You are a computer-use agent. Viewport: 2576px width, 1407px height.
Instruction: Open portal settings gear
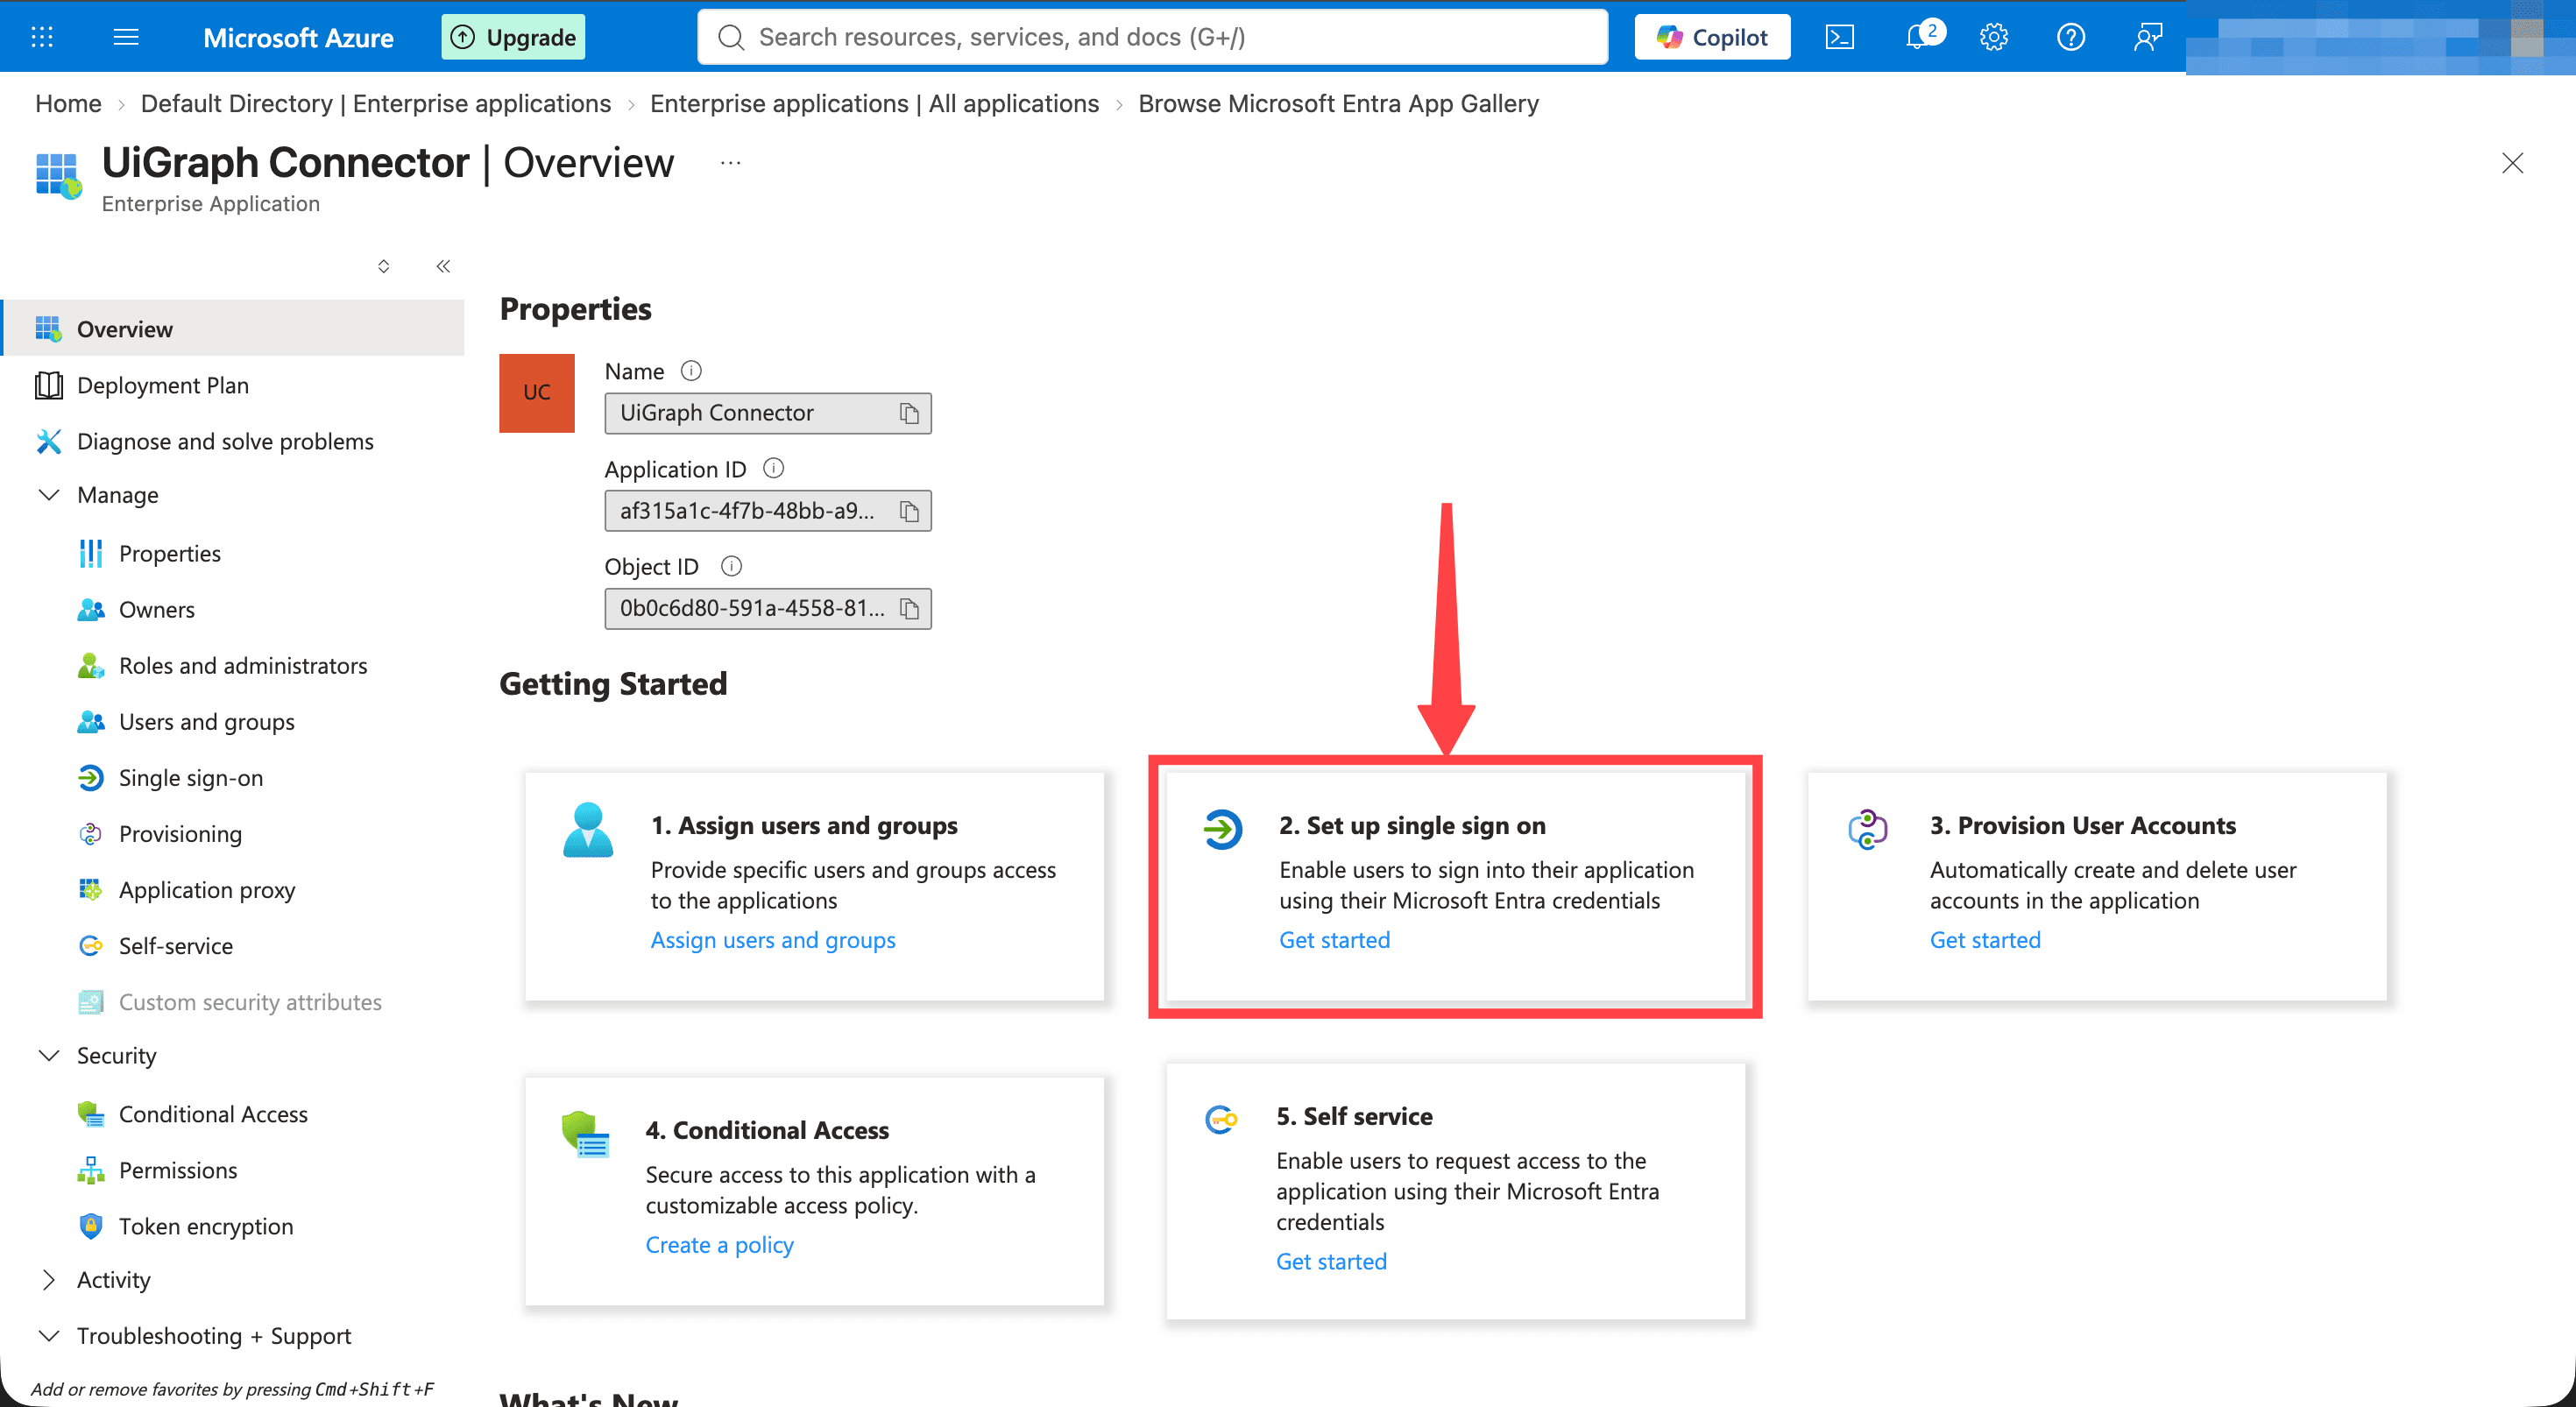(1993, 37)
